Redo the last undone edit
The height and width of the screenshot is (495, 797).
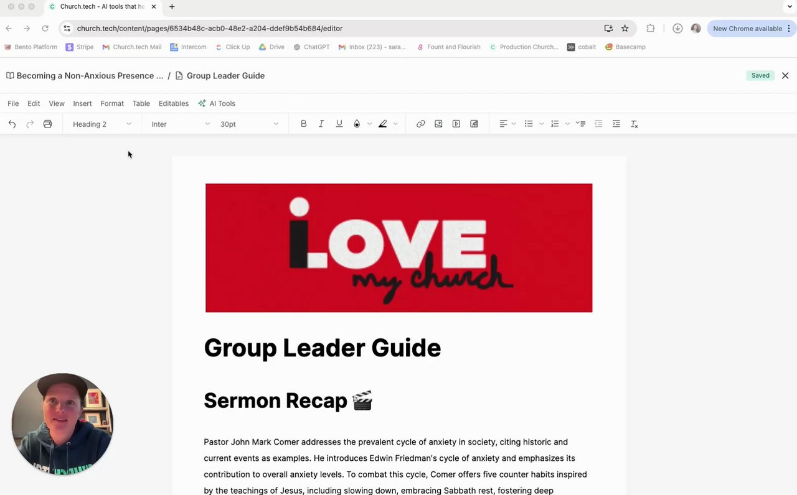(x=30, y=124)
